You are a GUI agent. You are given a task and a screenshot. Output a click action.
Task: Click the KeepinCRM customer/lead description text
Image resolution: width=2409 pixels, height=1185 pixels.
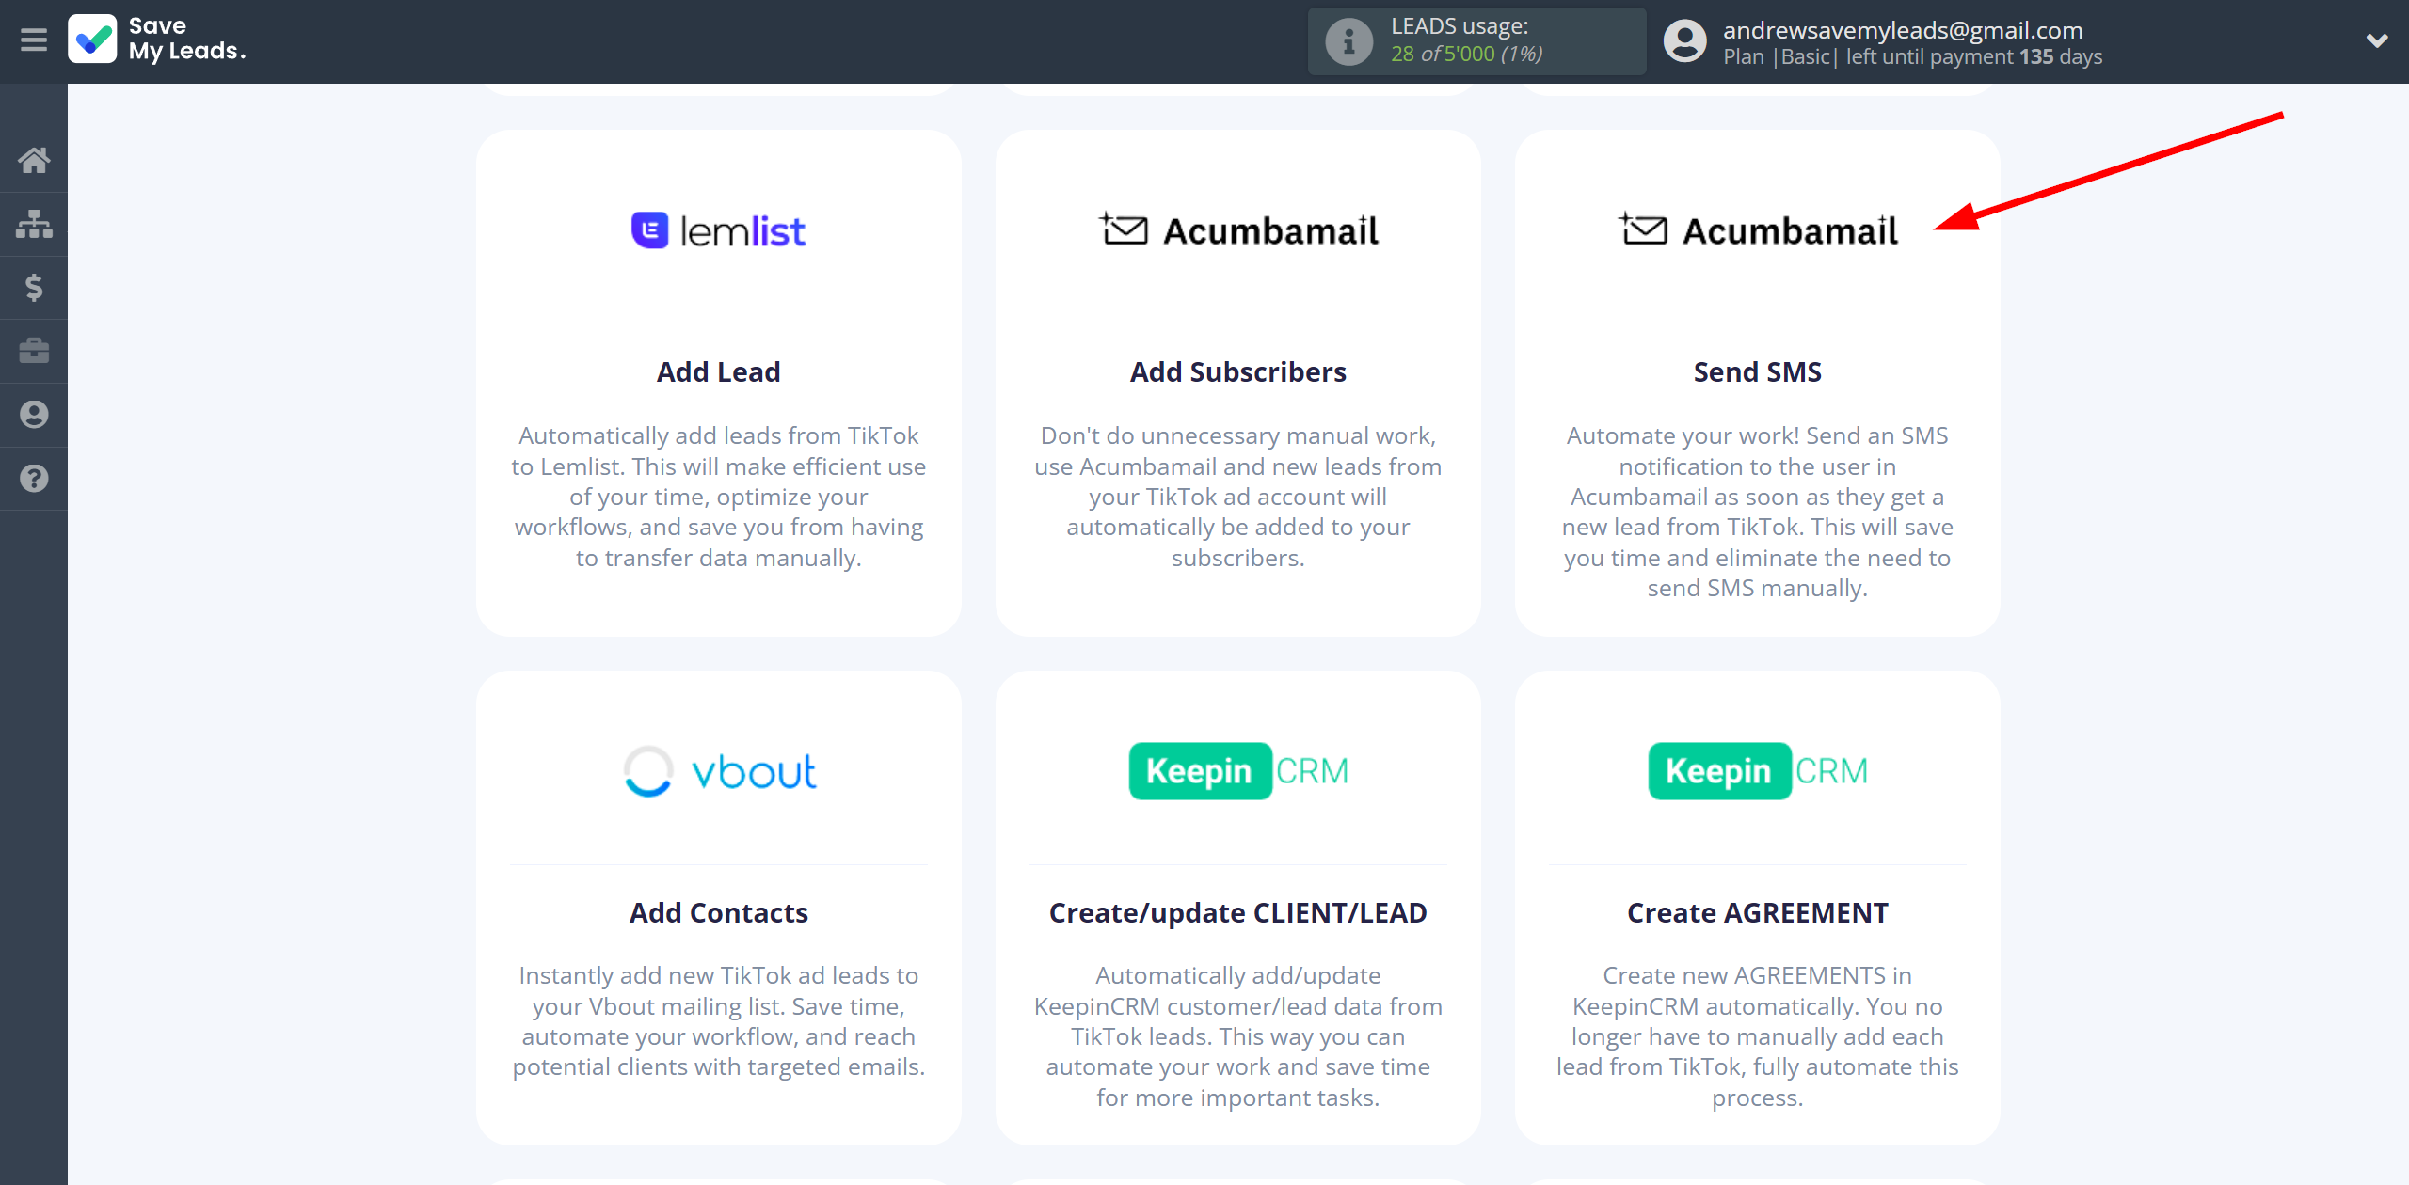click(1238, 1036)
